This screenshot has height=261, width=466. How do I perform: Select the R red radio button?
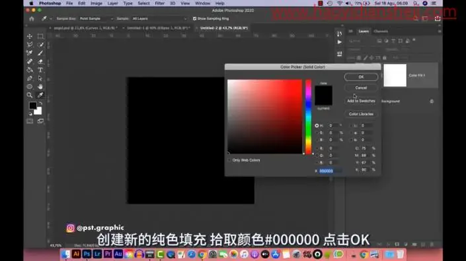tap(317, 148)
